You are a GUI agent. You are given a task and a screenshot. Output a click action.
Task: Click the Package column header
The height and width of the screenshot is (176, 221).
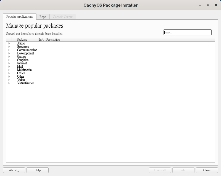(x=27, y=40)
